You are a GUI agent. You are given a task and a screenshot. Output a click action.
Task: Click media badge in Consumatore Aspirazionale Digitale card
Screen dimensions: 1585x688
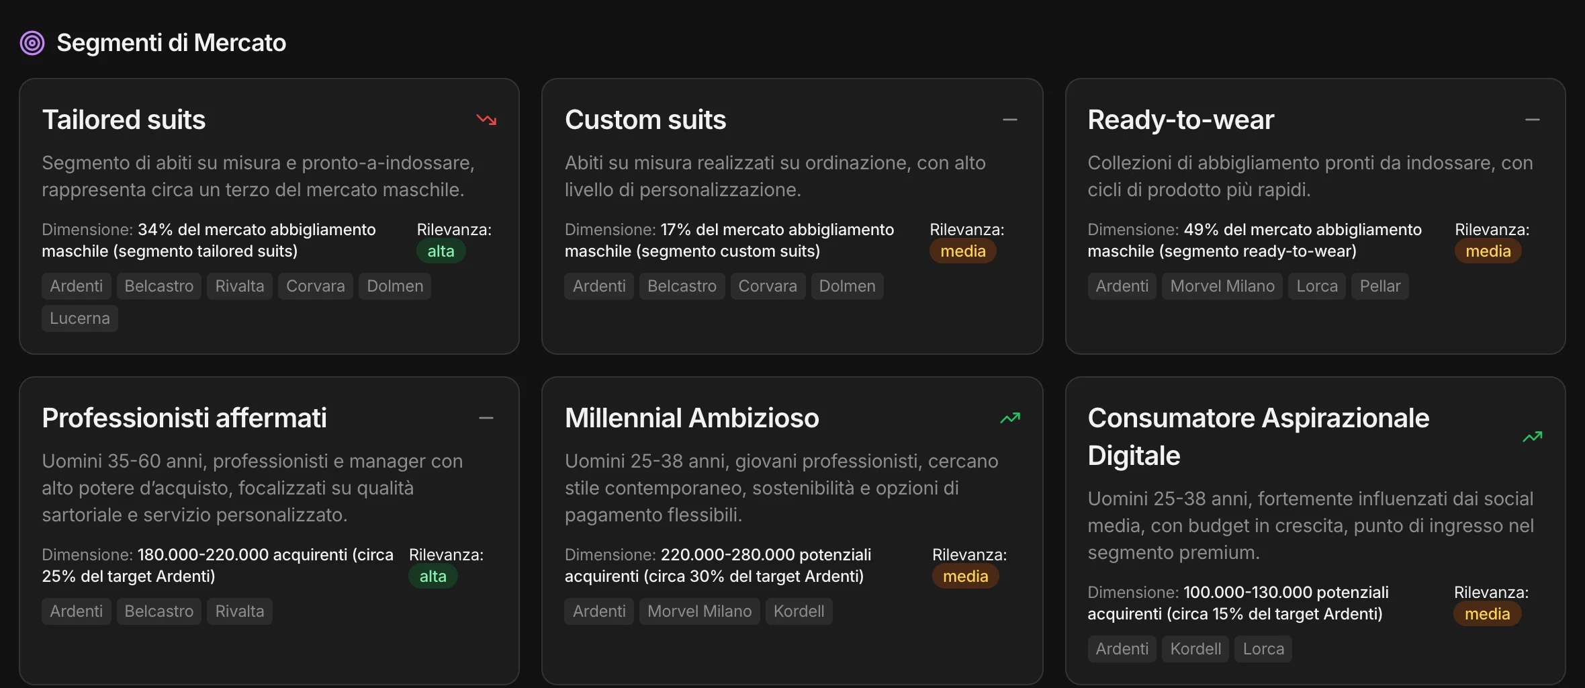tap(1488, 614)
